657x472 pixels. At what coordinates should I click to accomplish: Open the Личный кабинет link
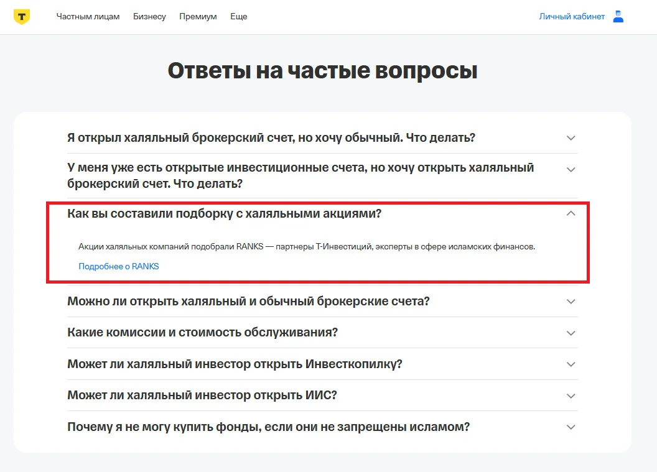tap(572, 17)
